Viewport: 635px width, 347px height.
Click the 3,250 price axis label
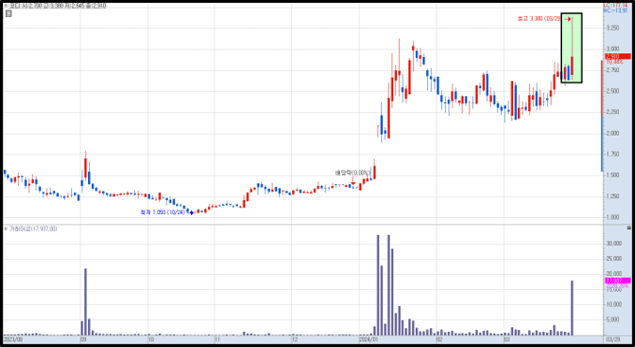point(613,28)
